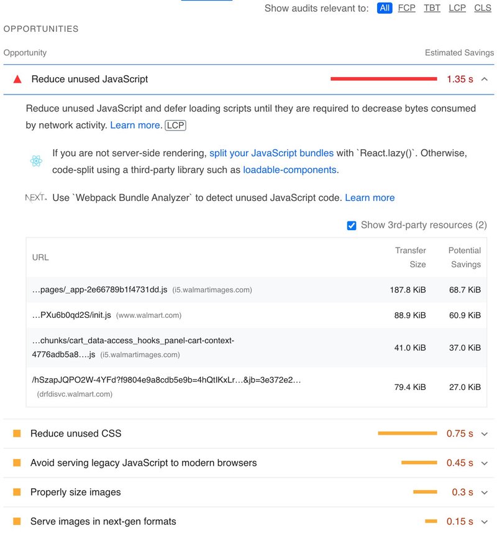This screenshot has height=533, width=497.
Task: Expand the Reduce unused CSS audit
Action: coord(484,433)
